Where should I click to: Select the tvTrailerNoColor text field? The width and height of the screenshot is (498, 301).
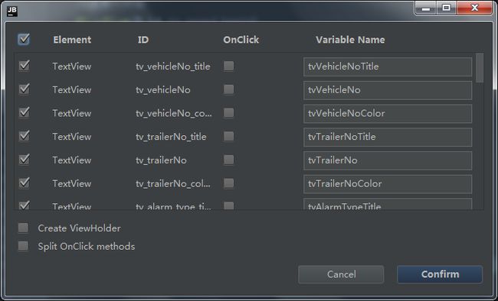click(388, 184)
